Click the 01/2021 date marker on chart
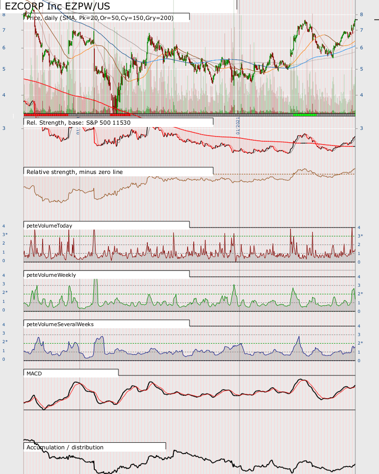 point(238,126)
